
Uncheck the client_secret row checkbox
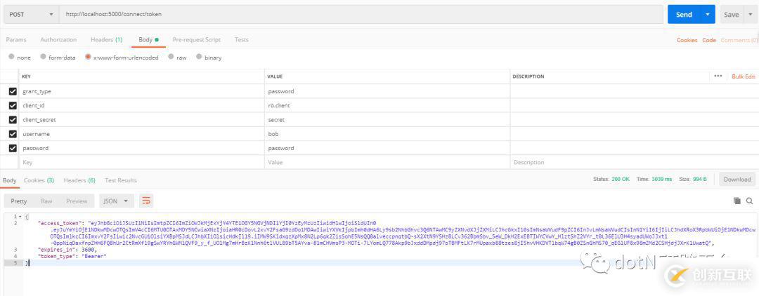click(x=13, y=120)
